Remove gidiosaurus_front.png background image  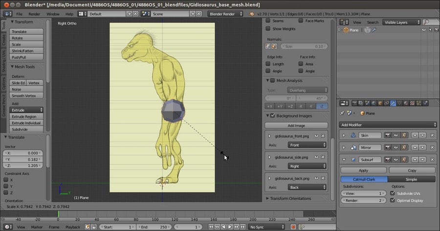click(323, 136)
